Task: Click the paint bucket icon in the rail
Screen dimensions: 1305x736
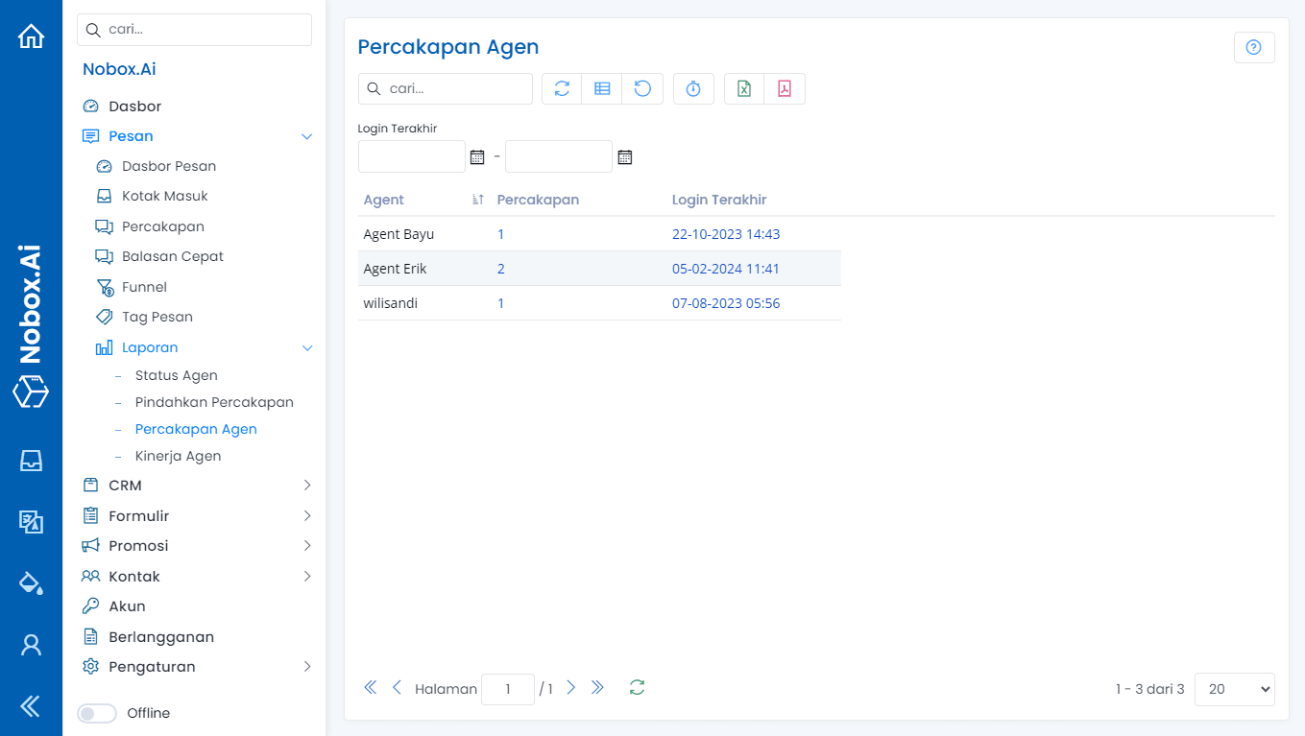Action: click(x=31, y=583)
